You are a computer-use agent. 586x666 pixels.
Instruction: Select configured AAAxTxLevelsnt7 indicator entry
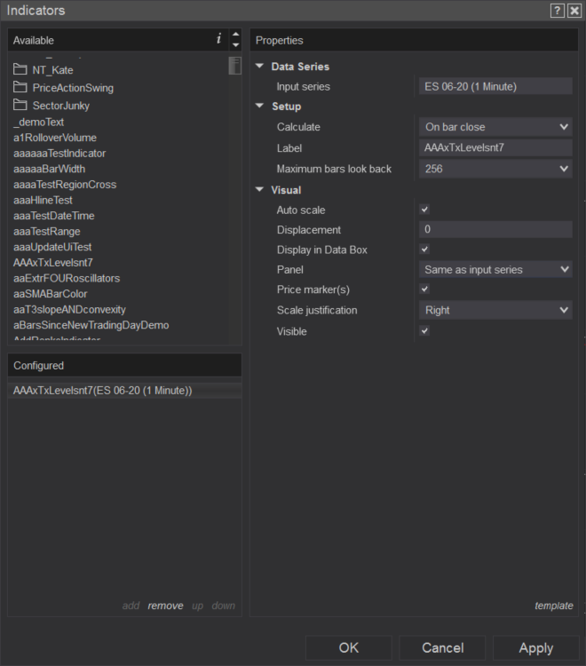(x=102, y=391)
